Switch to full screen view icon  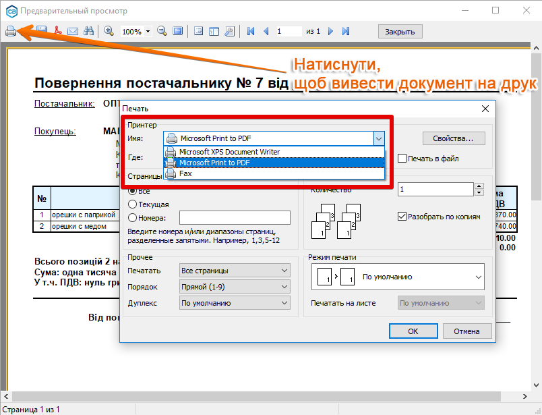point(177,31)
